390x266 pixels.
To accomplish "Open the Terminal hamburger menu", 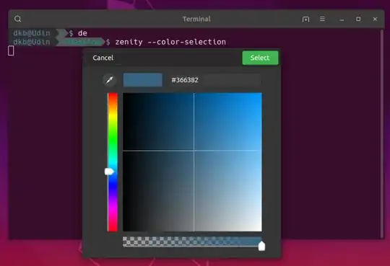I will (322, 19).
